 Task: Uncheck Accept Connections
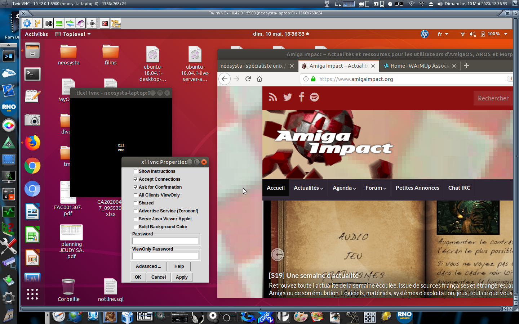click(x=136, y=179)
